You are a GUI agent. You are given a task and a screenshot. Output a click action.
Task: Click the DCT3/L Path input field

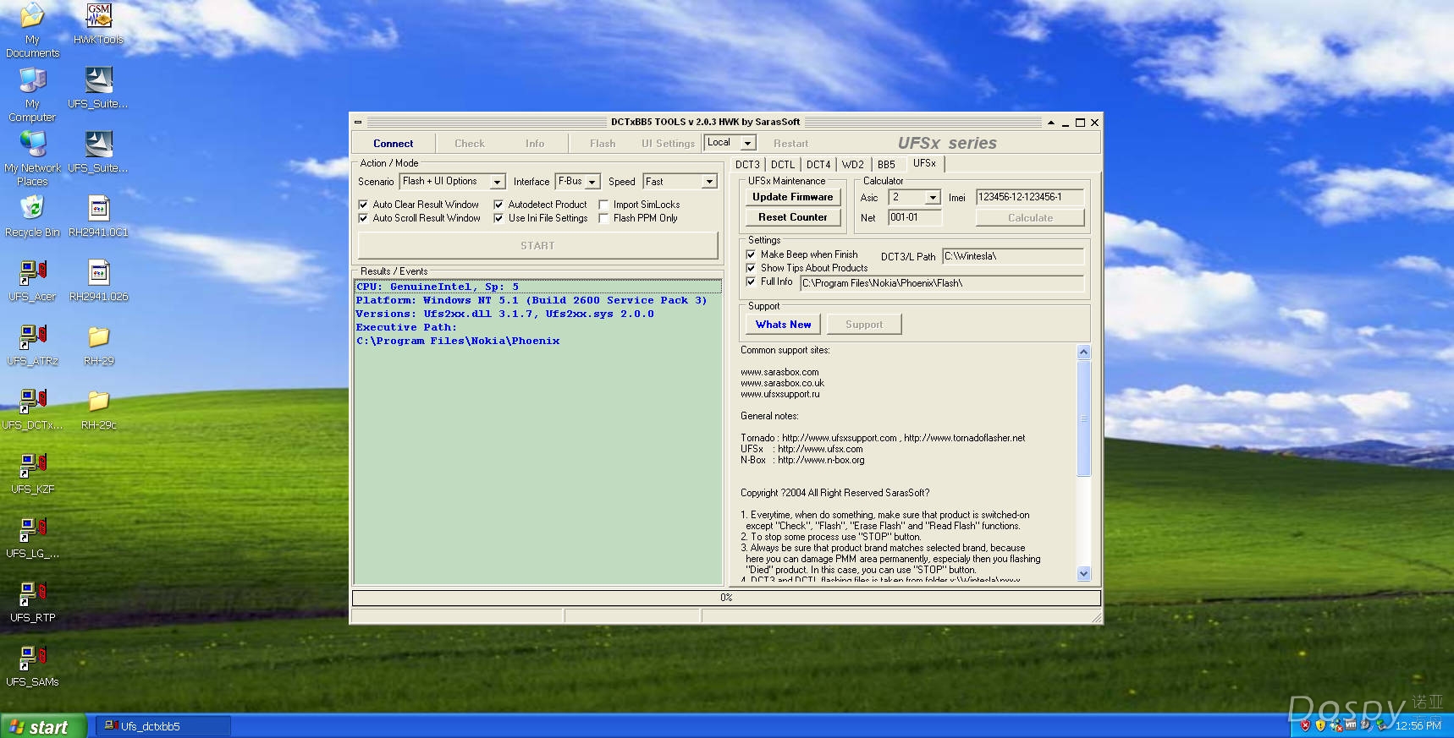pos(1013,256)
